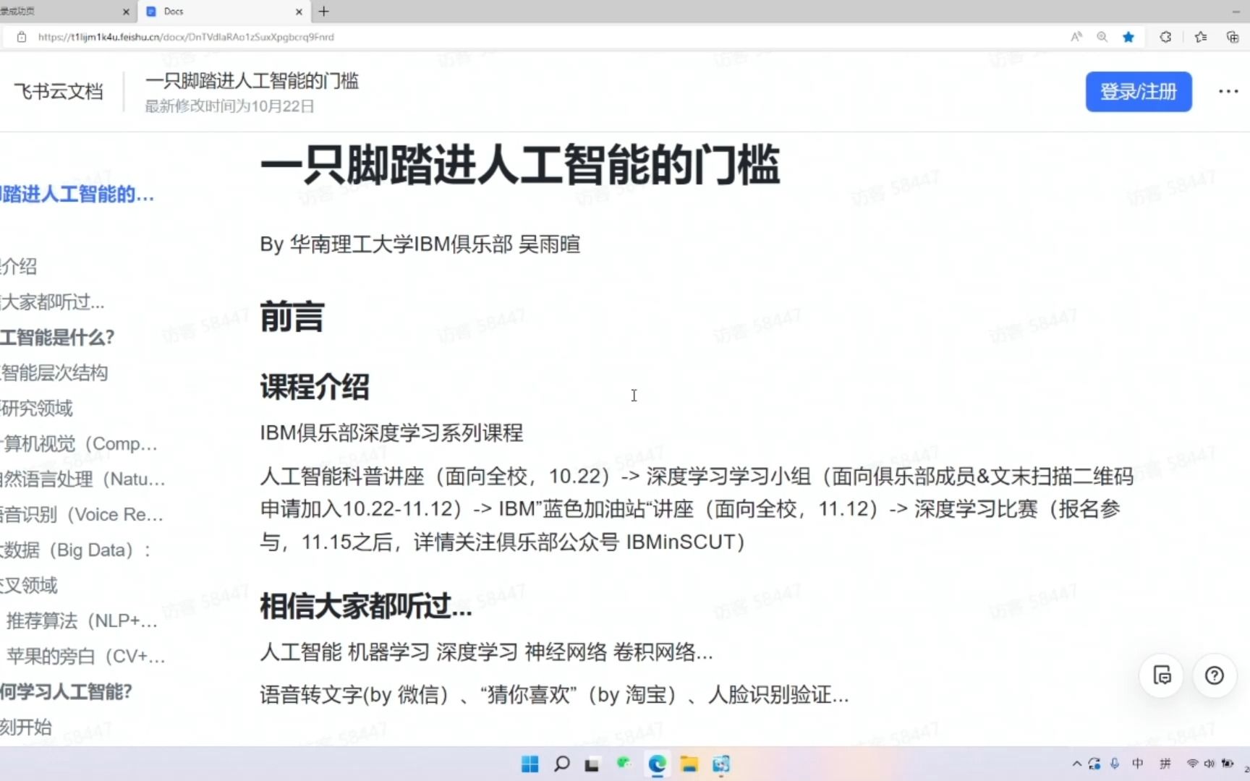
Task: Go to outline item 介绍
Action: pyautogui.click(x=18, y=266)
